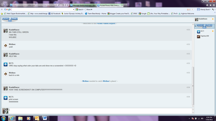216x121 pixels.
Task: Click the chat message input box
Action: pyautogui.click(x=100, y=111)
